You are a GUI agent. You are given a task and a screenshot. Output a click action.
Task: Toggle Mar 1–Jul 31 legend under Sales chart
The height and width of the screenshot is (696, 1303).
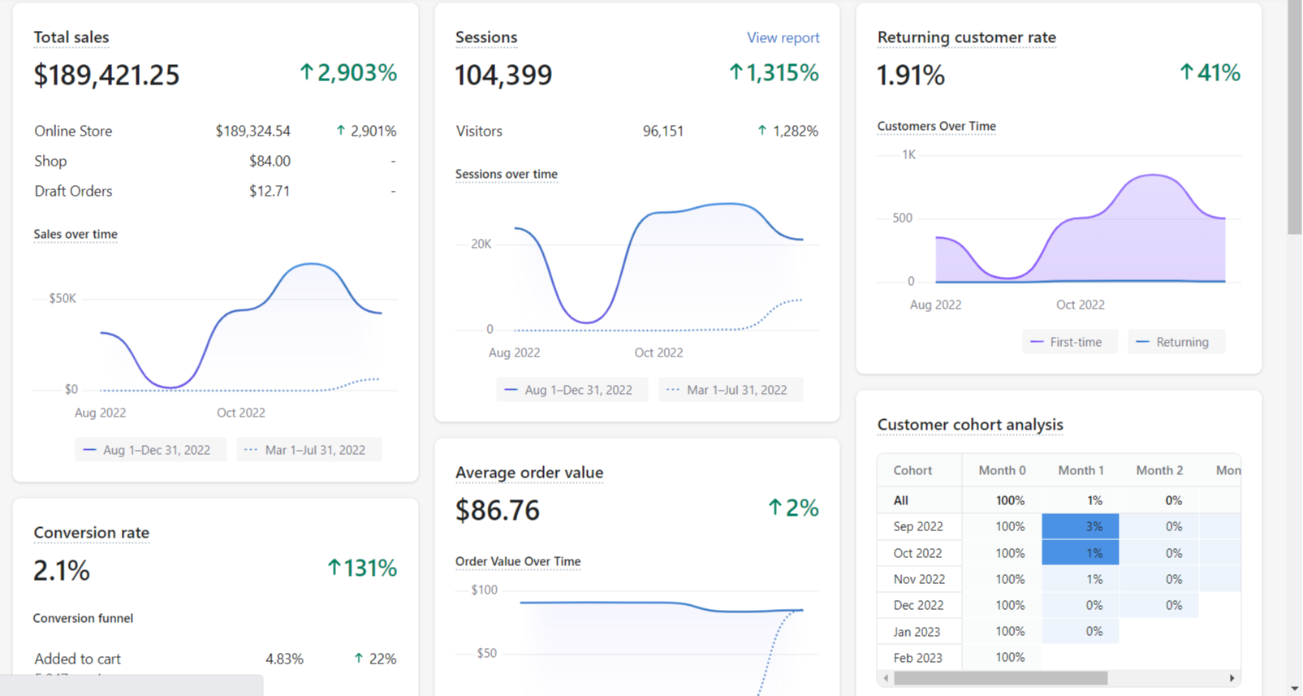click(x=308, y=450)
